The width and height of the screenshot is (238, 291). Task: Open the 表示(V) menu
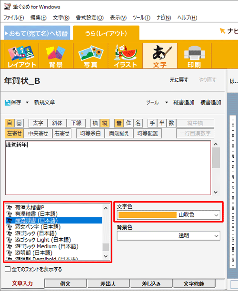(x=118, y=18)
